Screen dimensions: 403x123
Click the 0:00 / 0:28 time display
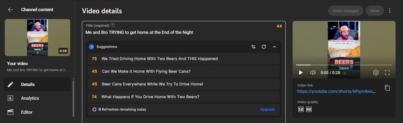[x=330, y=73]
